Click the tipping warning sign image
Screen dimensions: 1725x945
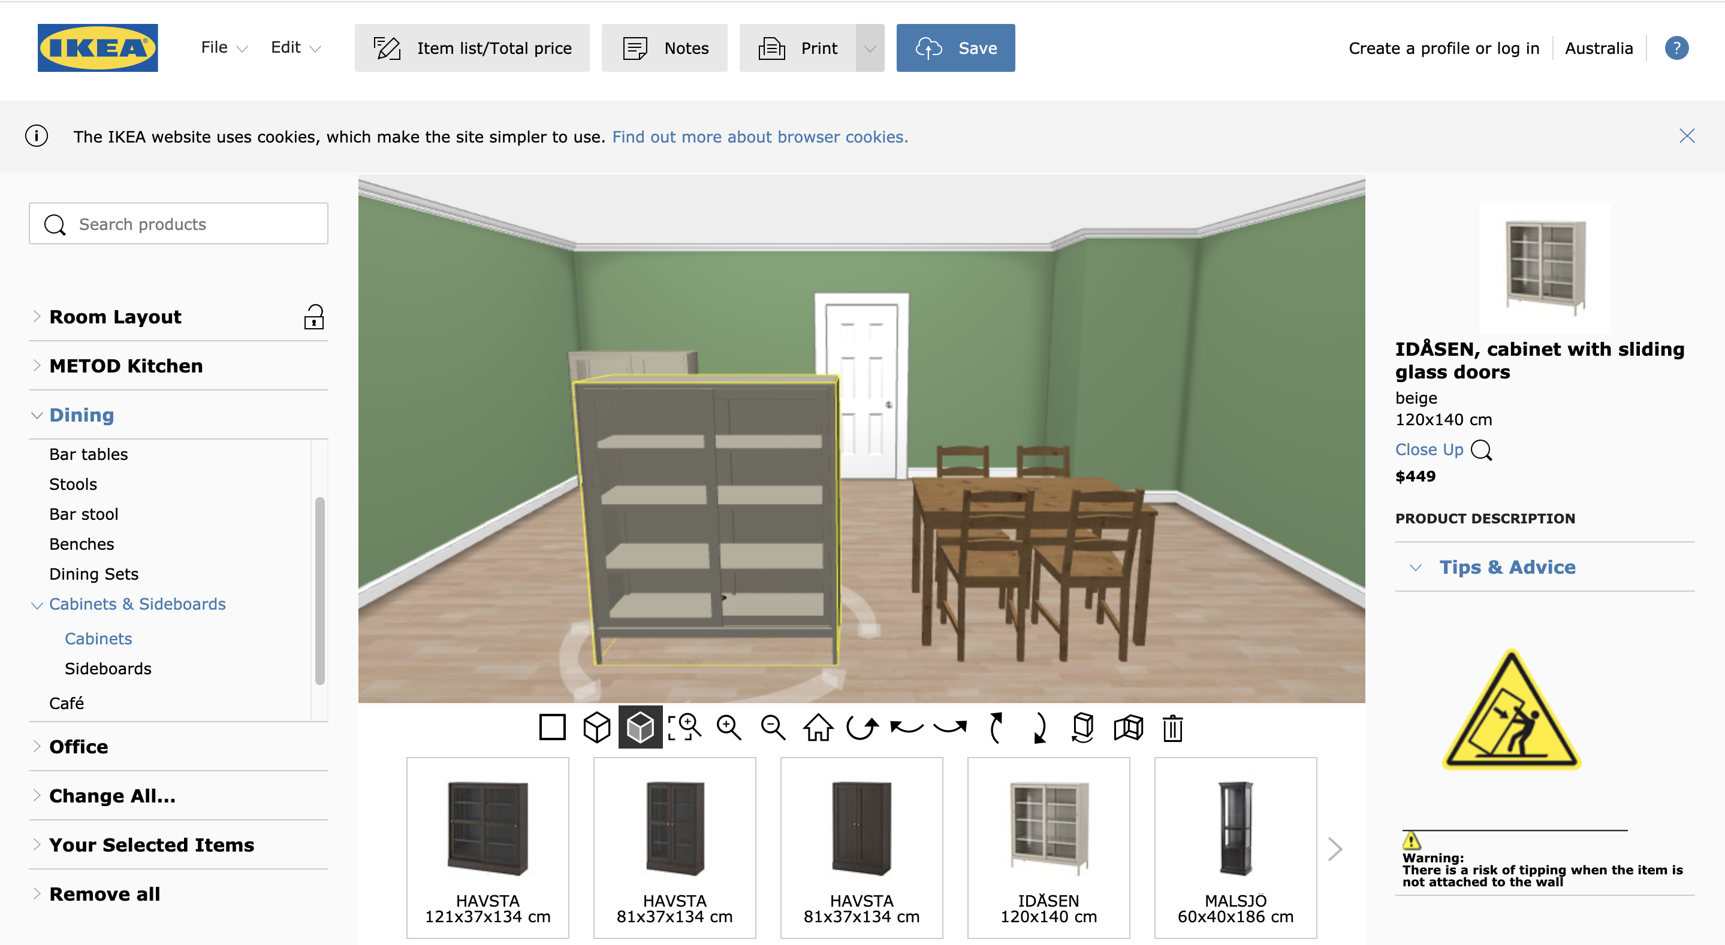tap(1512, 710)
